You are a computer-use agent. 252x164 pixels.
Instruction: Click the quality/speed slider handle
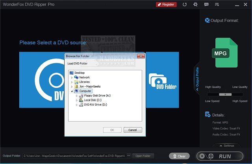(225, 95)
